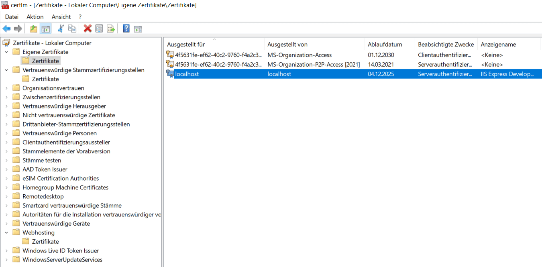Image resolution: width=542 pixels, height=267 pixels.
Task: Collapse the Eigene Zertifikate node
Action: tap(6, 52)
